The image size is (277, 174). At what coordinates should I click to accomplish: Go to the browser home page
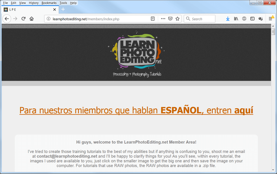point(32,19)
